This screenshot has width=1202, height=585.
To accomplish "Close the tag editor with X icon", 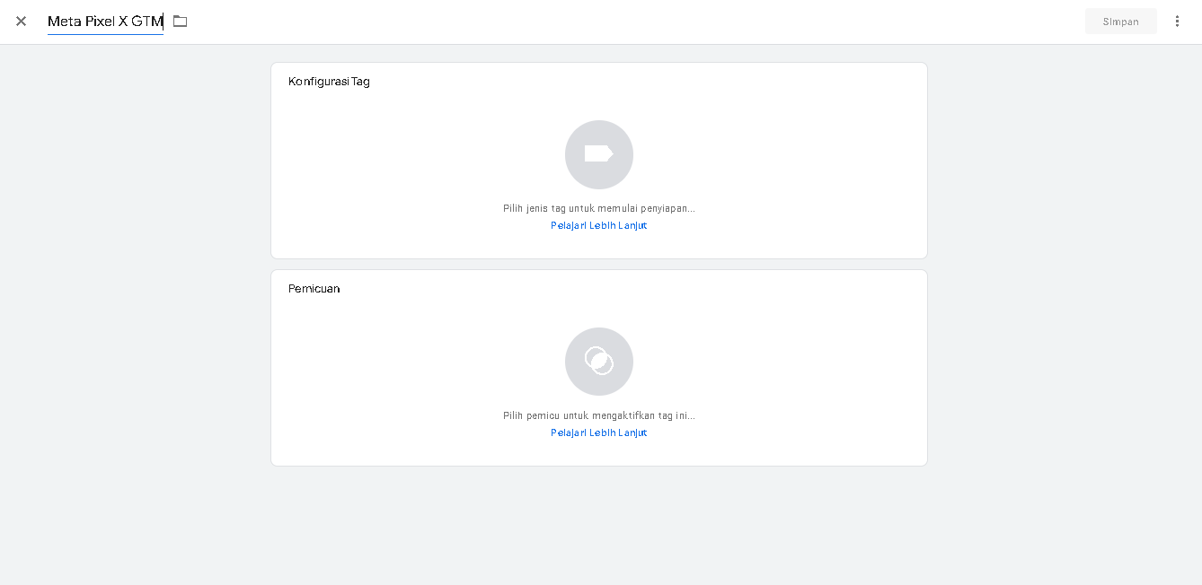I will (21, 21).
